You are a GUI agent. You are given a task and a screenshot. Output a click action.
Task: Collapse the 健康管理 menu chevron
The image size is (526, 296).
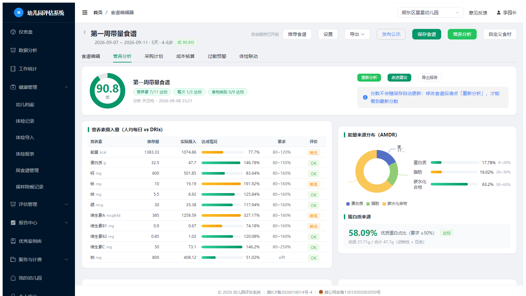(66, 87)
